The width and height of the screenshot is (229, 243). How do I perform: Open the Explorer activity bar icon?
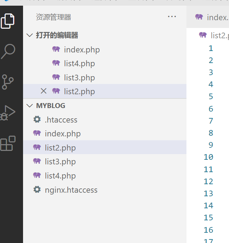click(x=8, y=21)
